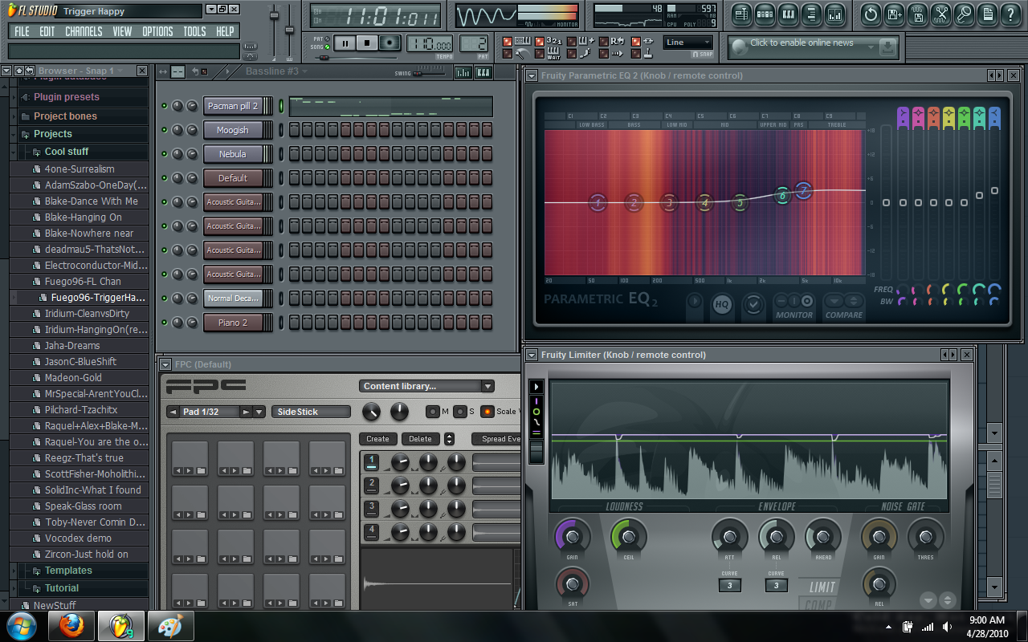
Task: Show the step sequencer window
Action: tap(765, 14)
